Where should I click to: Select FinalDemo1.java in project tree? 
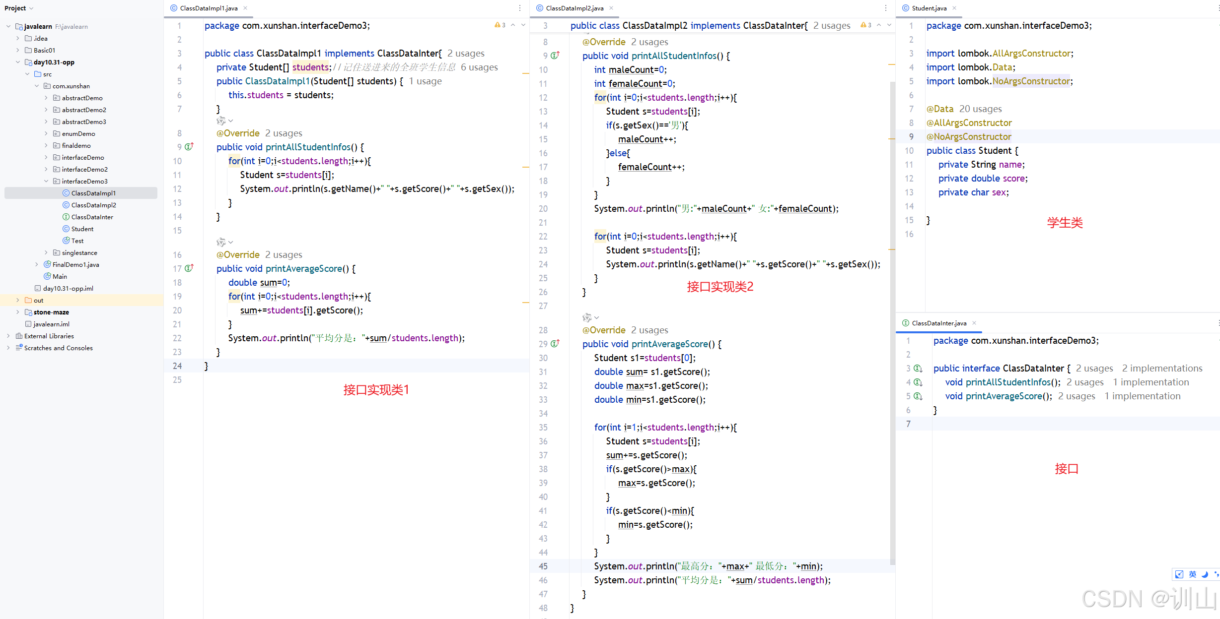(x=75, y=264)
